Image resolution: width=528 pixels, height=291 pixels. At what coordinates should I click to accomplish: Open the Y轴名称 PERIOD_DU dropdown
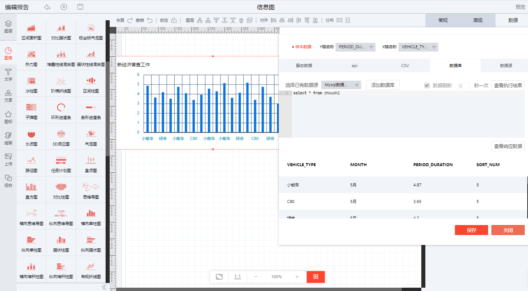(356, 47)
